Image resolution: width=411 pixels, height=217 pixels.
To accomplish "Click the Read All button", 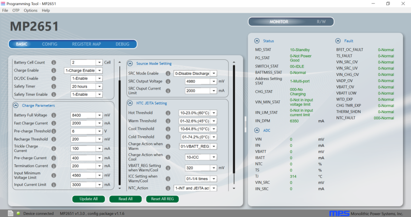I will [125, 199].
